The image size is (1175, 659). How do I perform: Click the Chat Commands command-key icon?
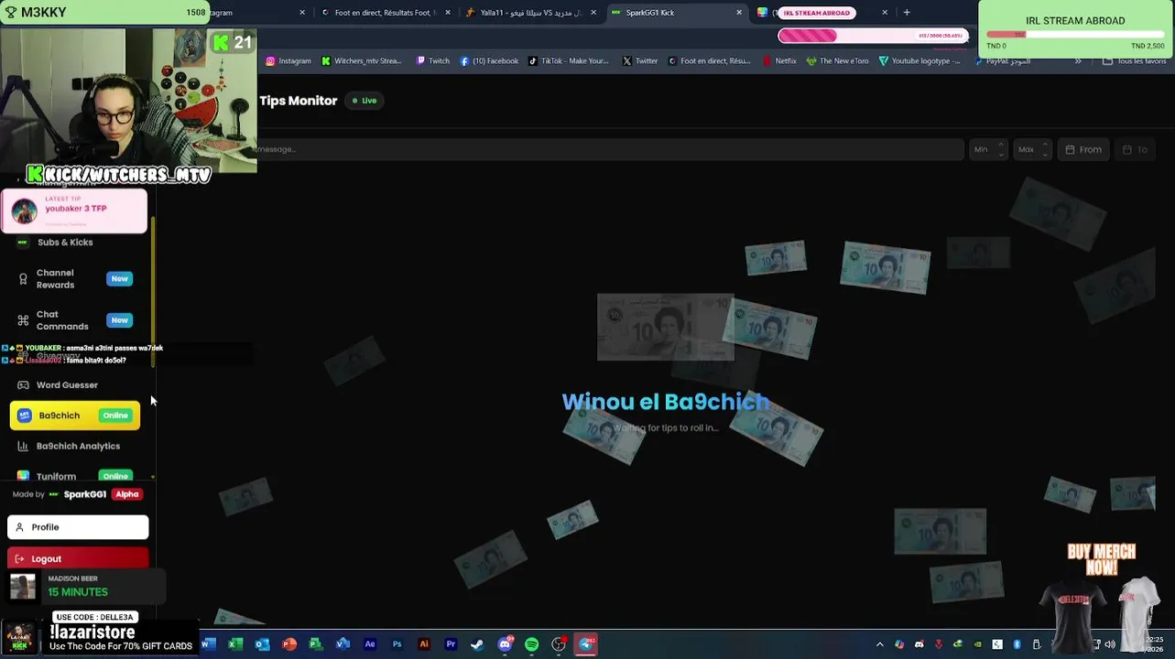click(x=23, y=320)
